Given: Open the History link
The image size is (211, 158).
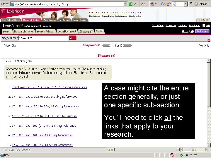Looking at the screenshot, I should 185,31.
